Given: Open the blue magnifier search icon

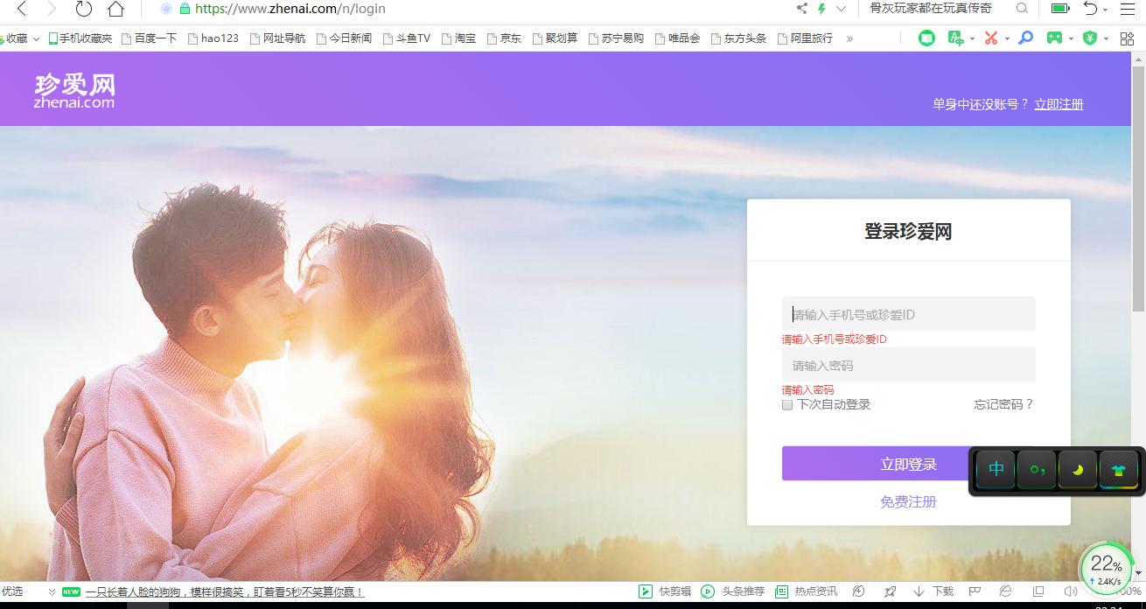Looking at the screenshot, I should point(1025,38).
